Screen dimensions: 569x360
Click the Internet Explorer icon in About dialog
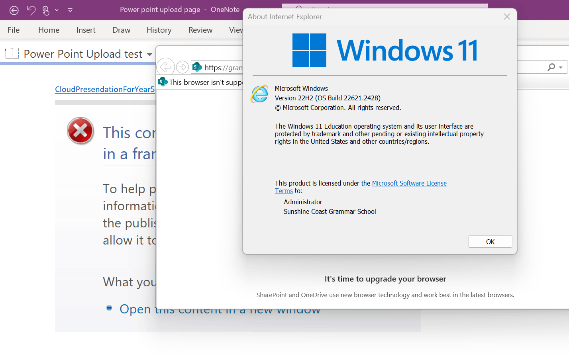(259, 94)
